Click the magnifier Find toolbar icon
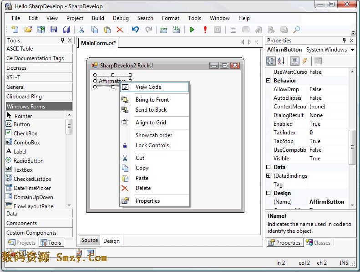Viewport: 360px width, 272px height. pos(296,30)
